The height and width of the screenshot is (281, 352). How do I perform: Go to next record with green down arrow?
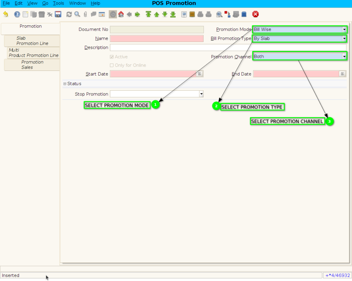[x=165, y=14]
